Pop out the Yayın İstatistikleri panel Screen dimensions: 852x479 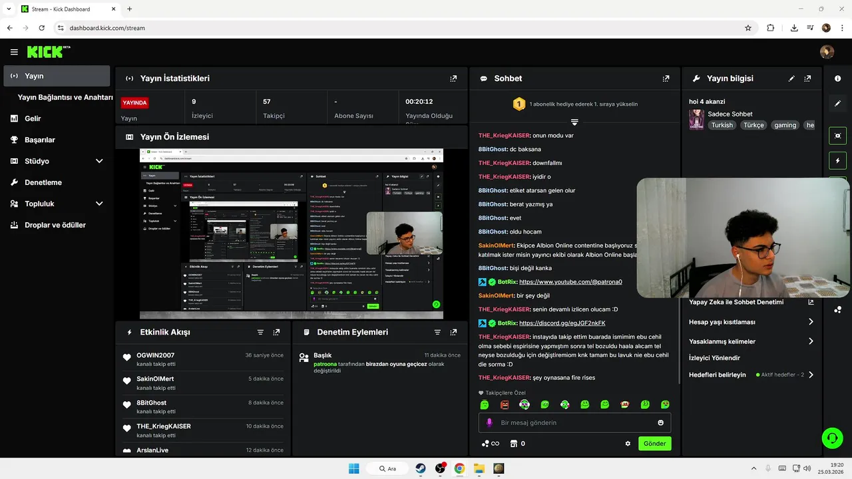tap(453, 79)
